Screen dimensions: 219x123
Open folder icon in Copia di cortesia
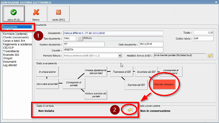tap(130, 110)
